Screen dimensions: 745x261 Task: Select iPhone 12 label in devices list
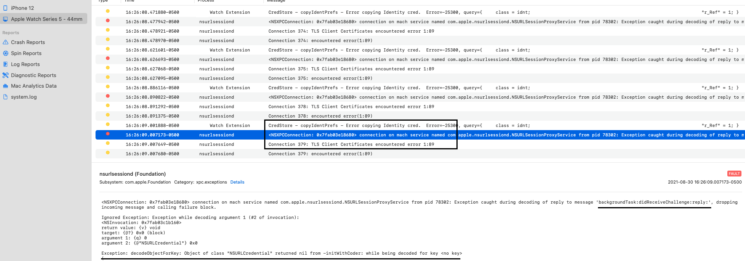(x=22, y=8)
